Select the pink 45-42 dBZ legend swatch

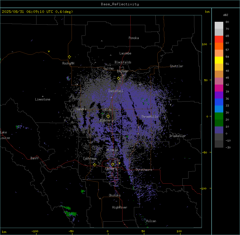coord(219,81)
